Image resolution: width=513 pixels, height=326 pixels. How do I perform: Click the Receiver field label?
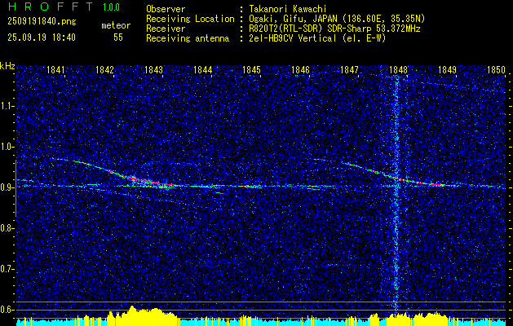point(166,29)
